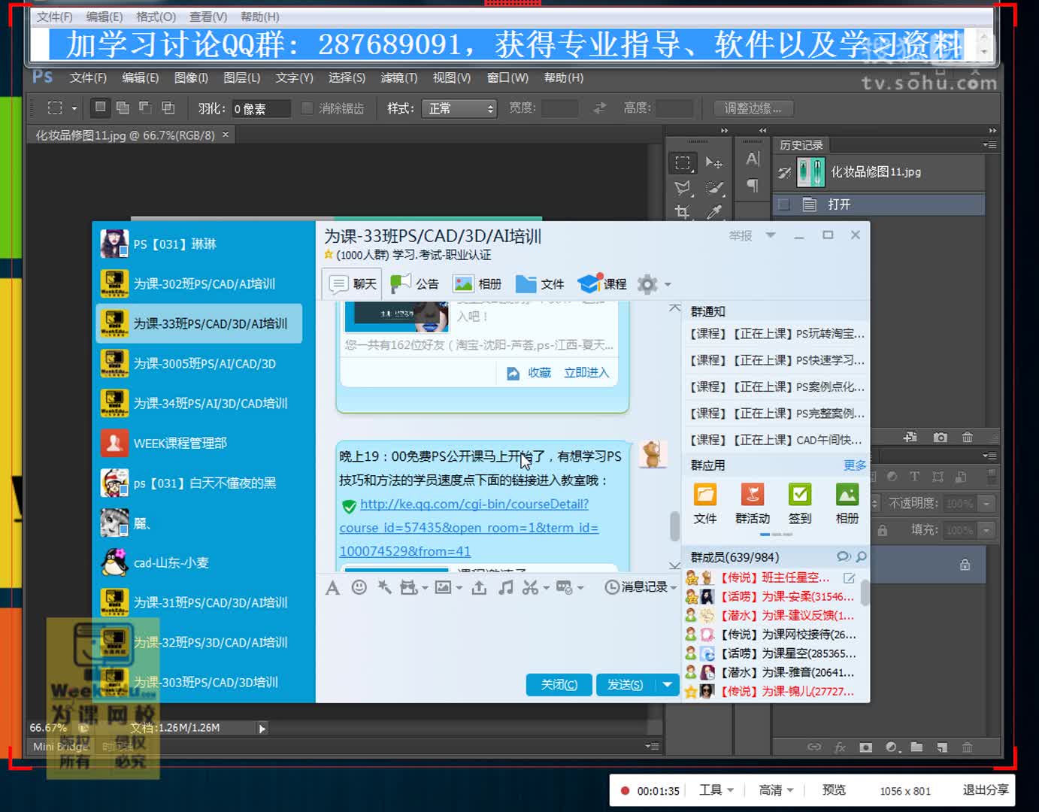Open the History panel flyout menu

coord(989,145)
